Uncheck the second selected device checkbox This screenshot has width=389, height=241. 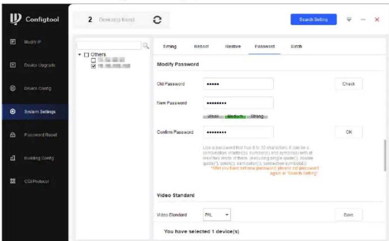[93, 66]
